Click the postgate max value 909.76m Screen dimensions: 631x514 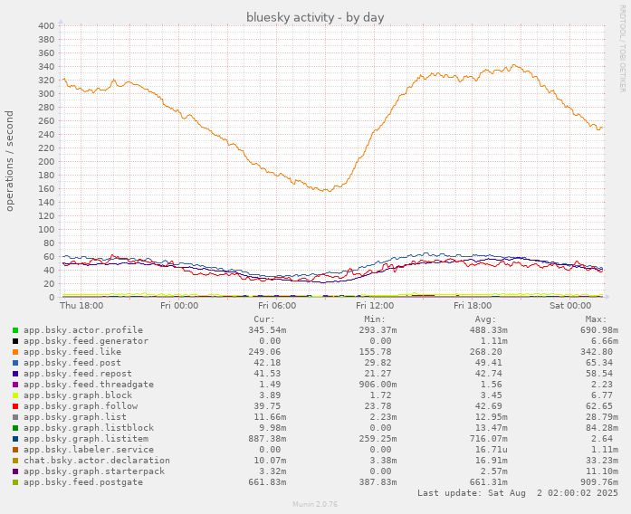[599, 482]
